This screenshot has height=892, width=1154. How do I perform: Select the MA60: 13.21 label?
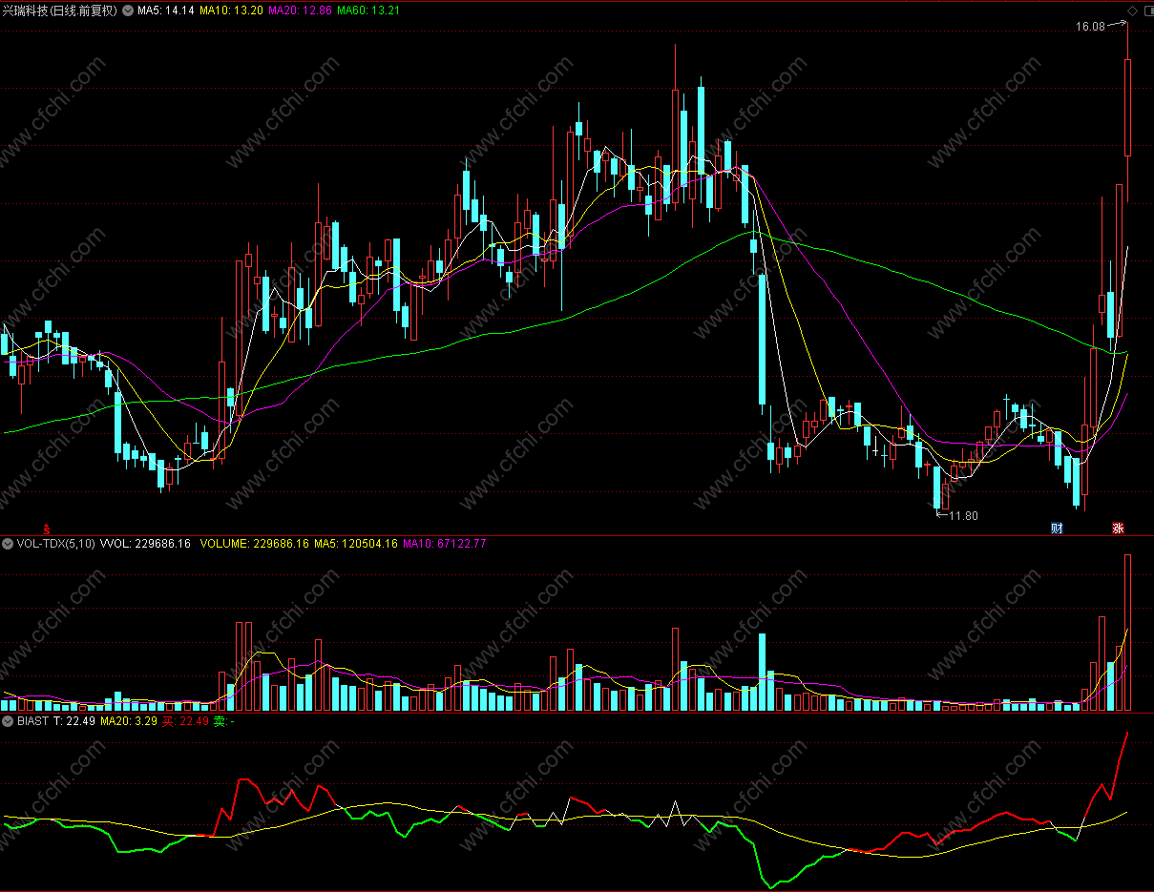369,10
